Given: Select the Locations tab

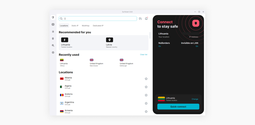Looking at the screenshot, I should coord(64,26).
